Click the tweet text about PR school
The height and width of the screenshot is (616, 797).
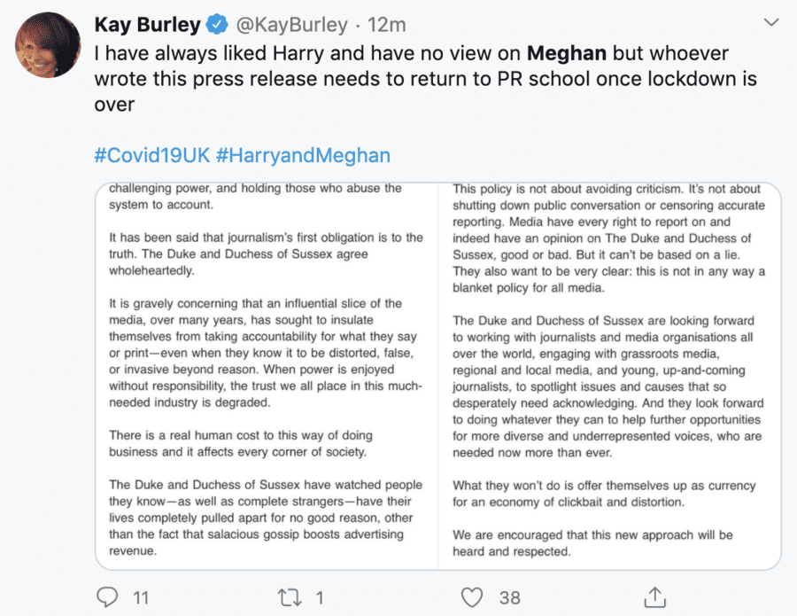coord(425,78)
